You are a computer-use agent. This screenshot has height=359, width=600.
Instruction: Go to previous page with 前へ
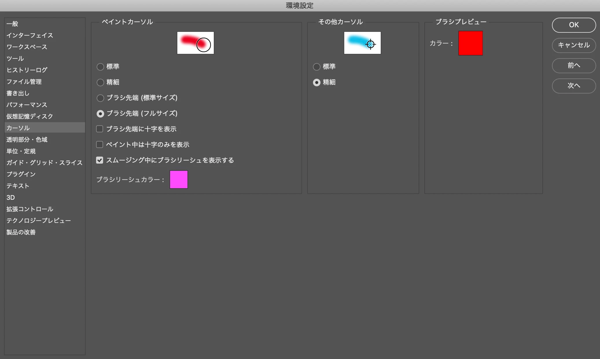pyautogui.click(x=574, y=65)
